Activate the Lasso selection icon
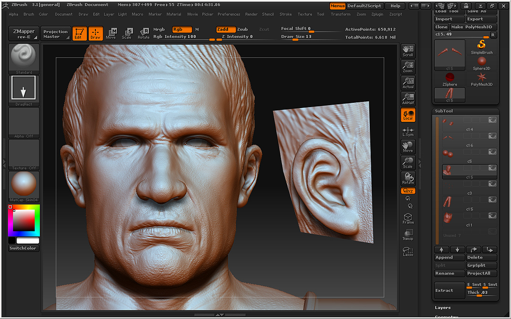Image resolution: width=511 pixels, height=319 pixels. pyautogui.click(x=408, y=252)
